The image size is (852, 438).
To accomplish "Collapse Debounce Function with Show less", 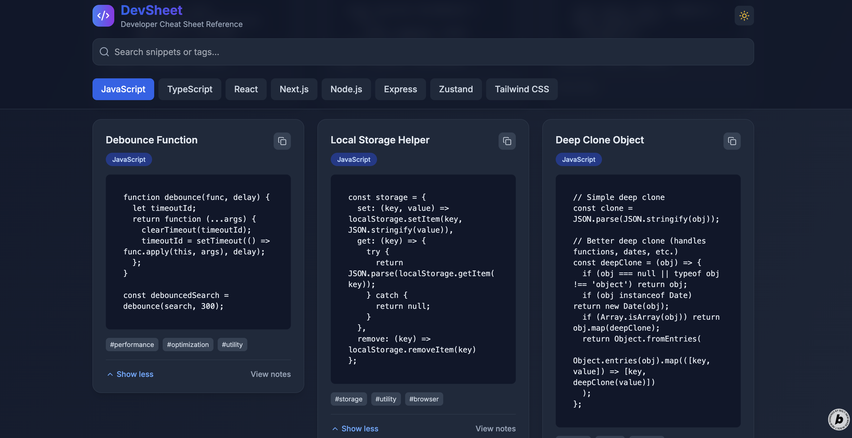I will 130,374.
